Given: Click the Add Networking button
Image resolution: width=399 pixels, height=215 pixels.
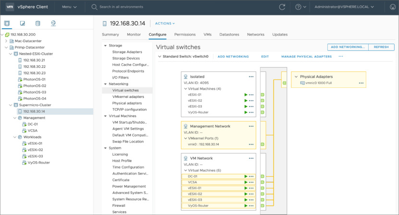Looking at the screenshot, I should coord(348,47).
